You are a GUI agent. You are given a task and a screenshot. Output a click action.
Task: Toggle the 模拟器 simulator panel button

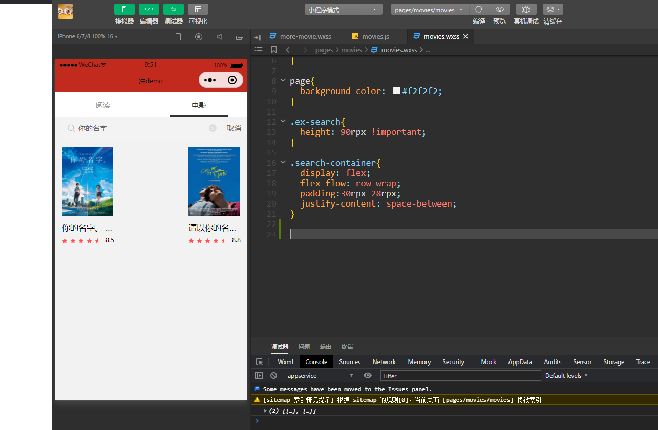tap(124, 9)
